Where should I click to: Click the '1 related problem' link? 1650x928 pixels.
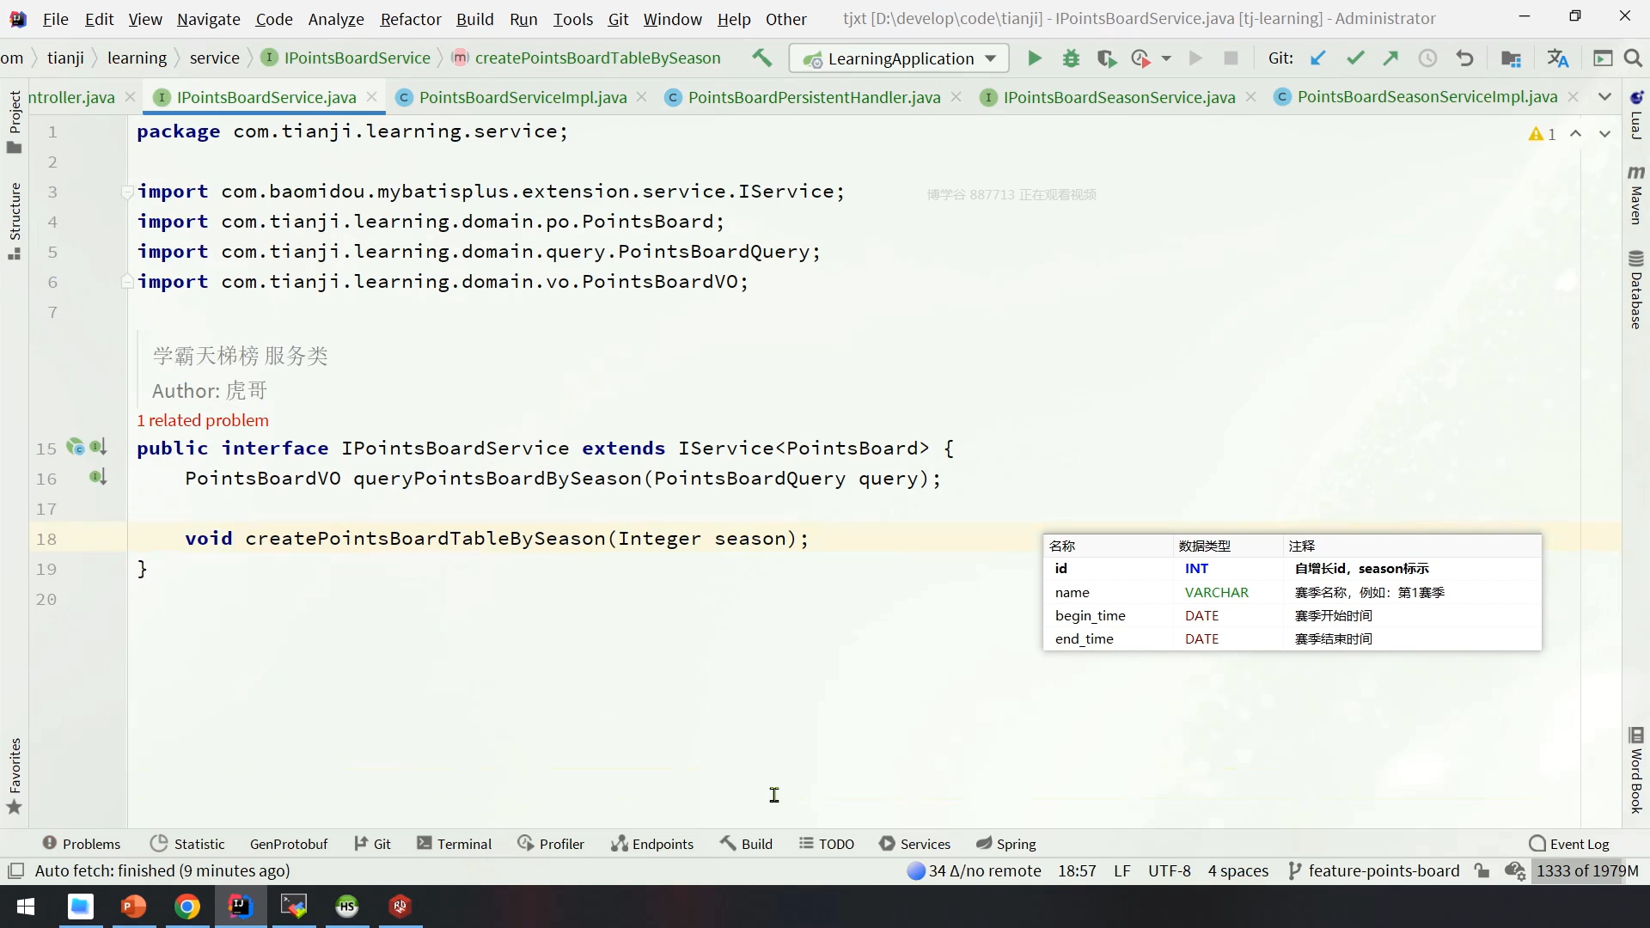[x=203, y=420]
